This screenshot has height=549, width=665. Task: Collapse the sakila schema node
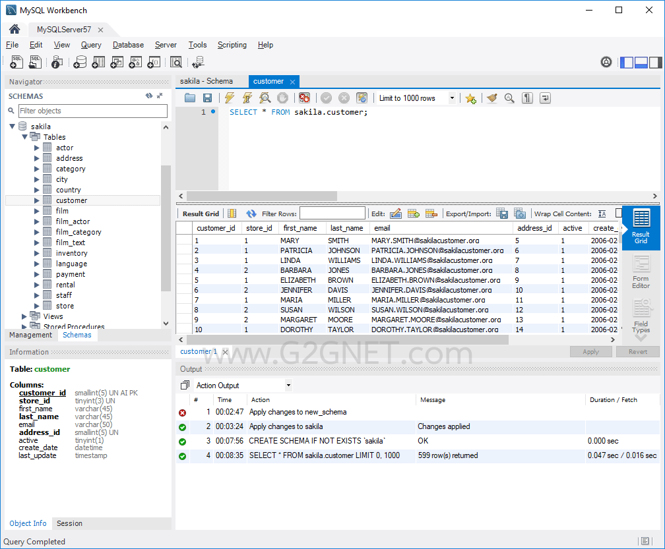pyautogui.click(x=13, y=127)
